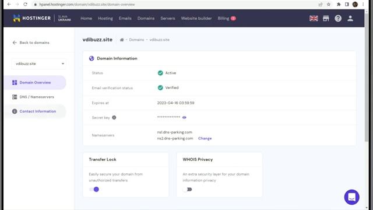Click the Hostinger logo
Viewport: 373px width, 210px height.
point(32,18)
